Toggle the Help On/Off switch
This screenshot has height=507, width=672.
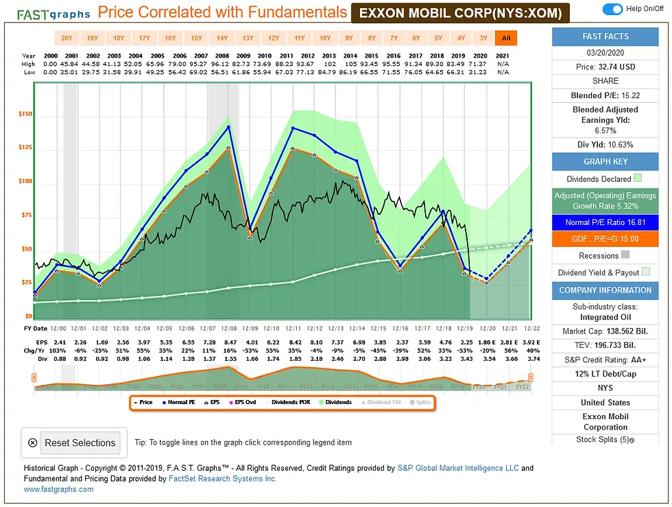[x=612, y=9]
